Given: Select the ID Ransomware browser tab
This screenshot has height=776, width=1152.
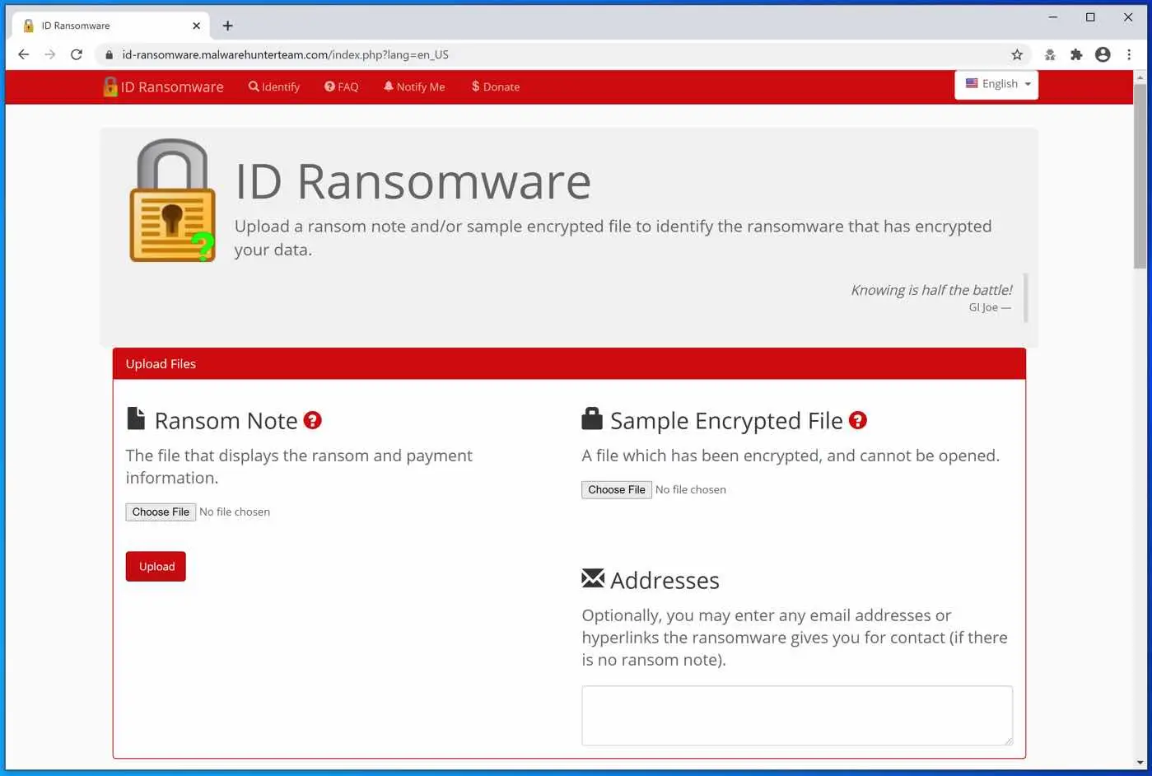Looking at the screenshot, I should 111,26.
